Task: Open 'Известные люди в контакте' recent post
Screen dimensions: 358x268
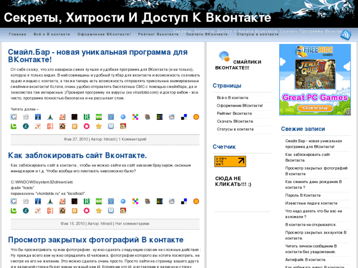Action: pos(311,203)
